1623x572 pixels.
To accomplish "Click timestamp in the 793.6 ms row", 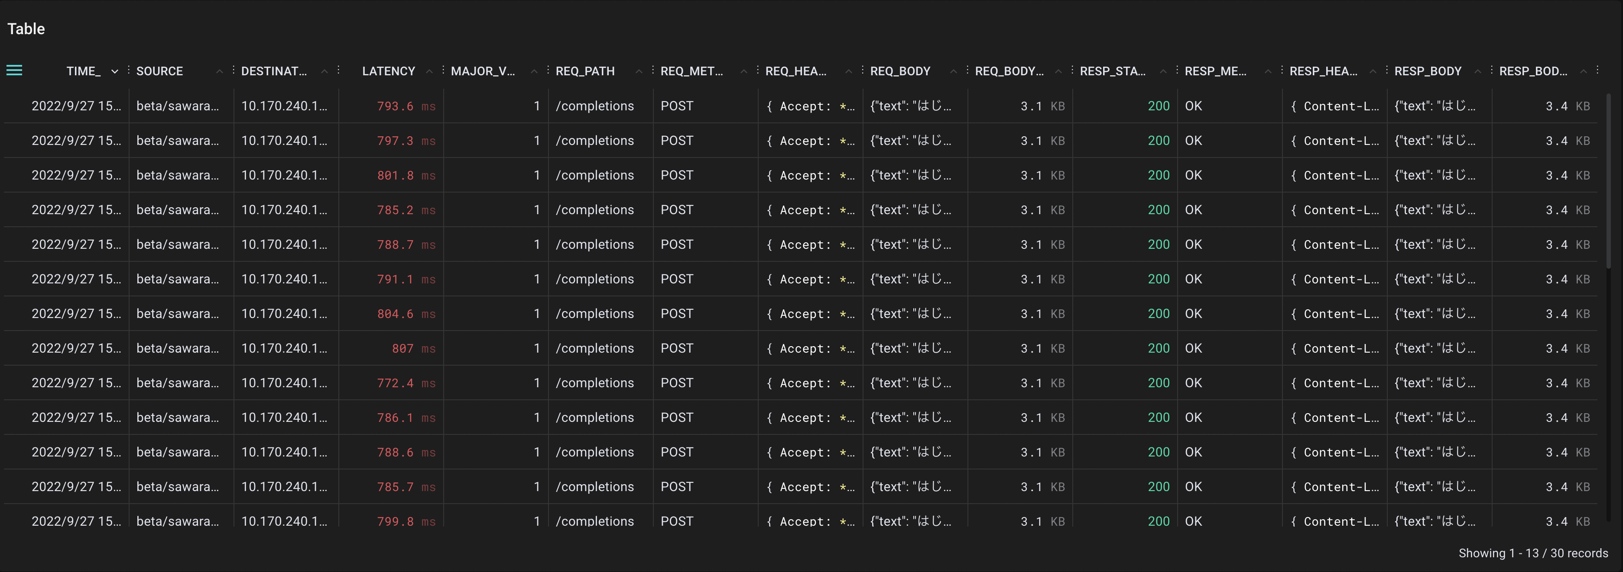I will pos(76,106).
